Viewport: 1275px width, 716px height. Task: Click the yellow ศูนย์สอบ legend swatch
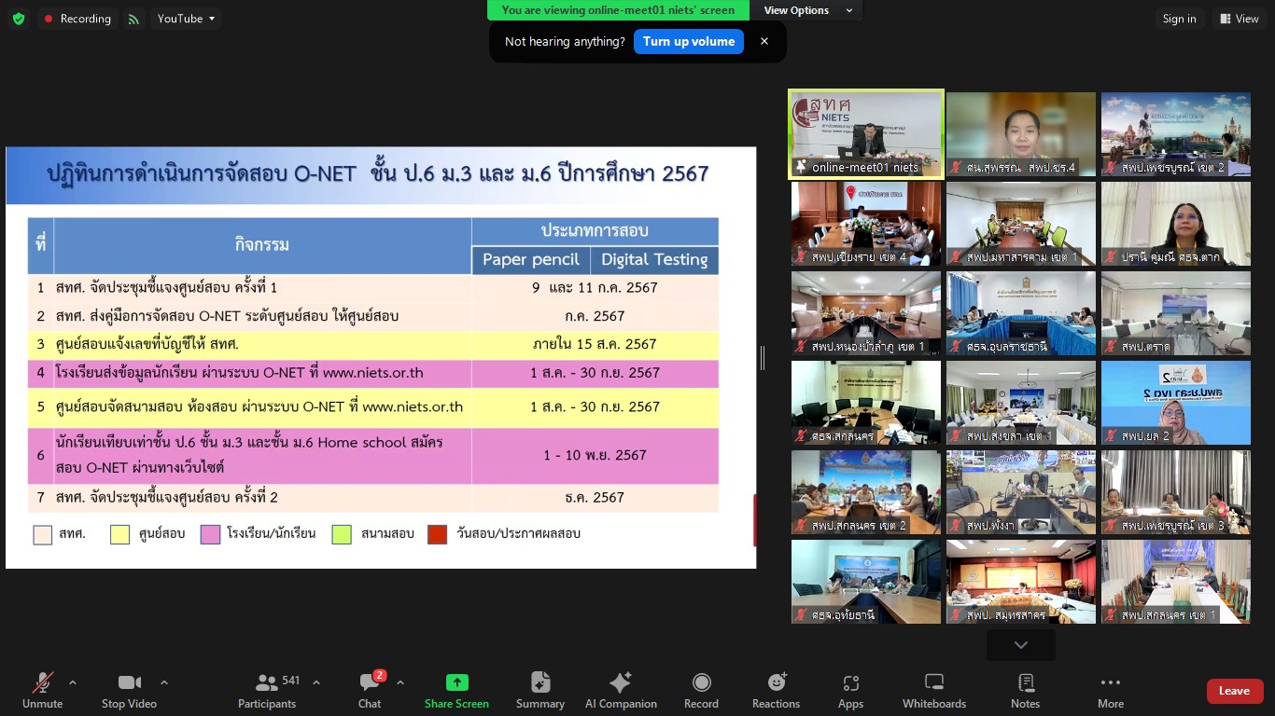119,534
